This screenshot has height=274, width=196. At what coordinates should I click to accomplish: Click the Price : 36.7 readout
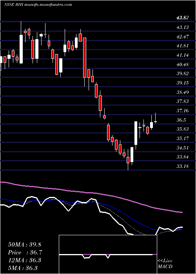pyautogui.click(x=24, y=252)
